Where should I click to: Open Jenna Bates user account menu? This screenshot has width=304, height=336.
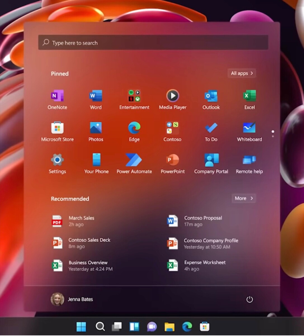[72, 299]
